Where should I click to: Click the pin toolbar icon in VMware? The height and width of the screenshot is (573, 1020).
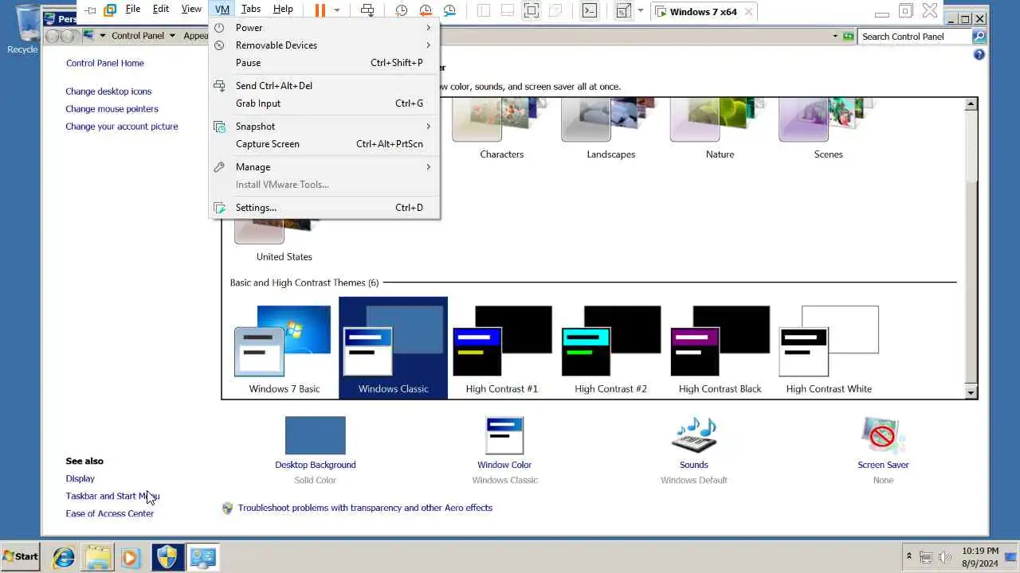[91, 10]
